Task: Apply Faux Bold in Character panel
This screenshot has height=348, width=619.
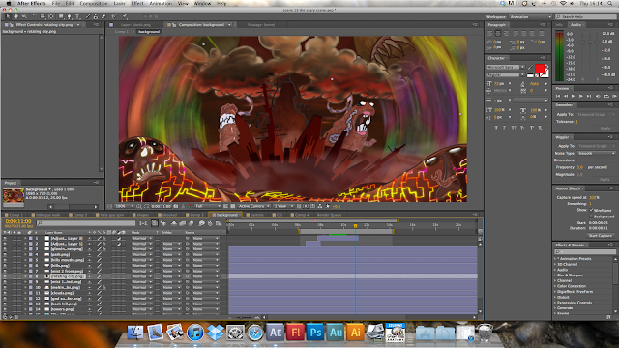Action: point(496,128)
